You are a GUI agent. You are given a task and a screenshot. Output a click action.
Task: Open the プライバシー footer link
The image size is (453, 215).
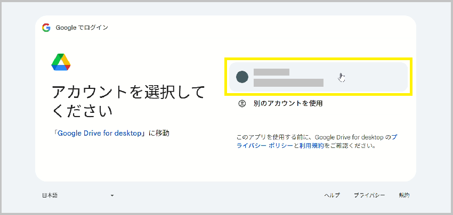(369, 195)
